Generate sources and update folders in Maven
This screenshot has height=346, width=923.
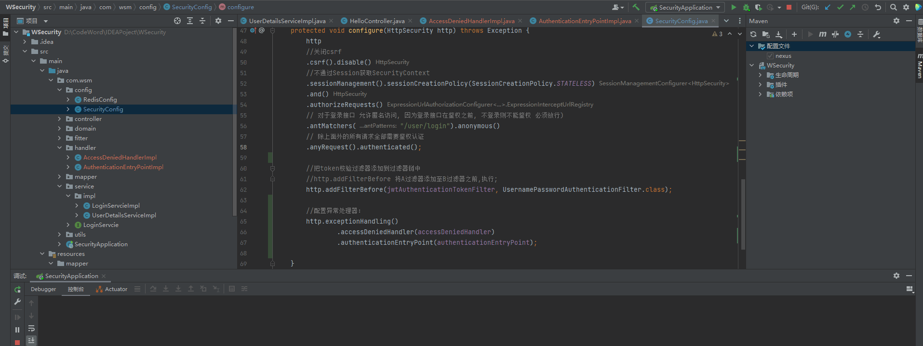[x=766, y=34]
